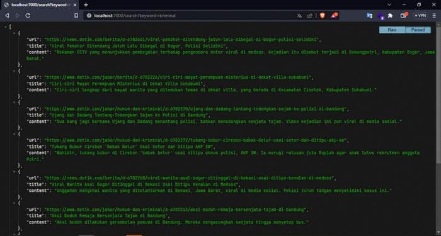The image size is (441, 236).
Task: Collapse the object with Aksi Bodoh Remaja article
Action: tap(14, 203)
